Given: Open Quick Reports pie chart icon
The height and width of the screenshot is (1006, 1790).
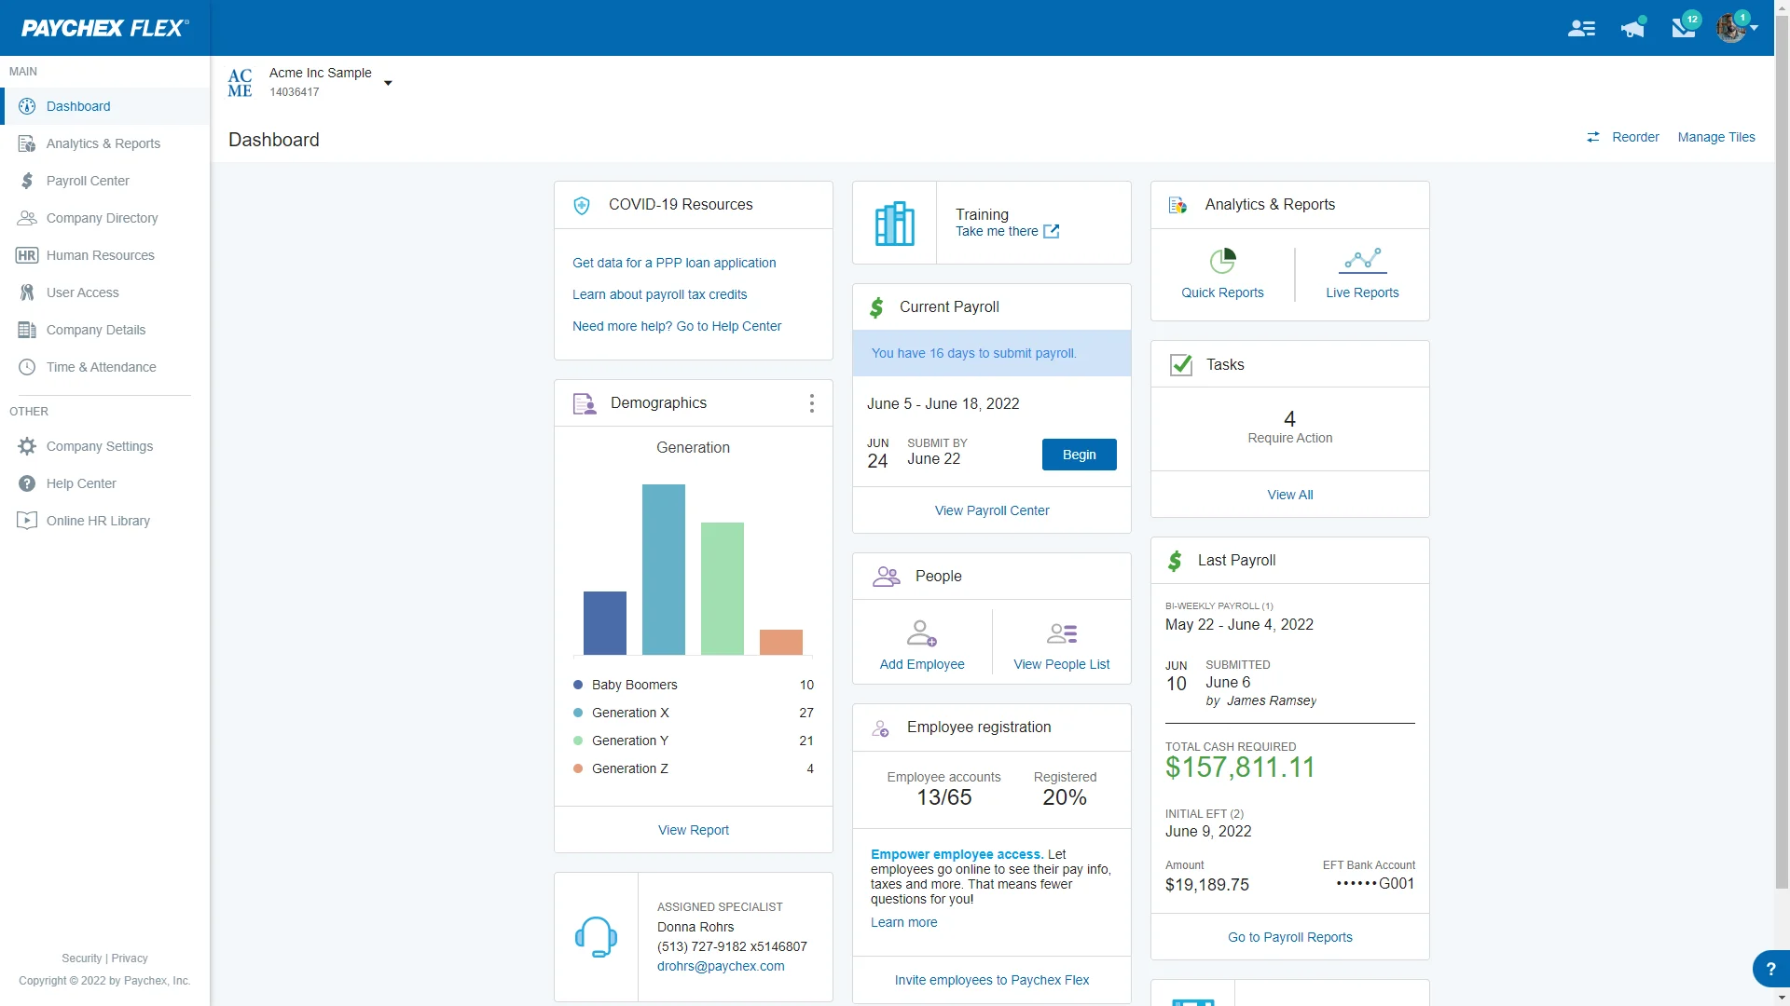Looking at the screenshot, I should pyautogui.click(x=1222, y=261).
